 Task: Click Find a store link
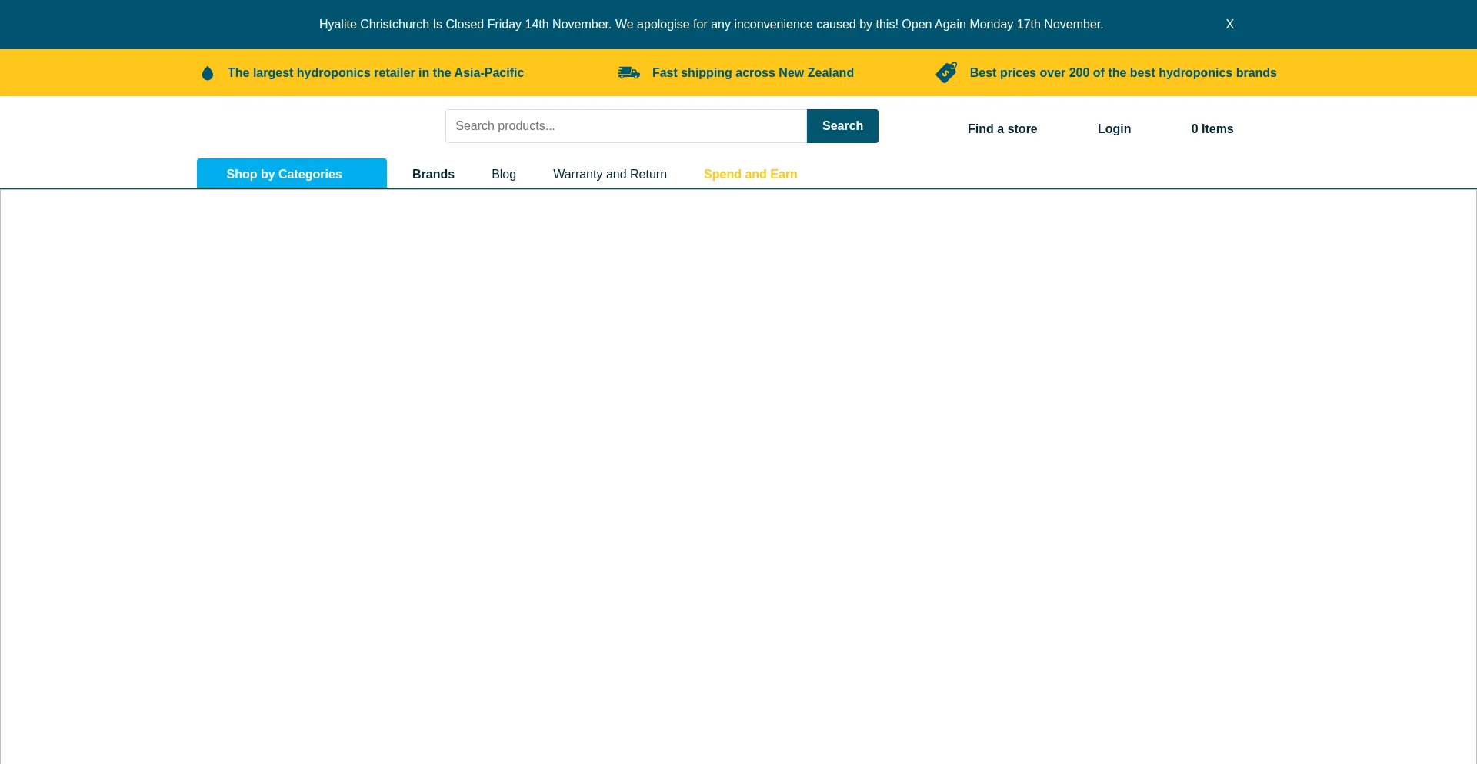point(1002,129)
